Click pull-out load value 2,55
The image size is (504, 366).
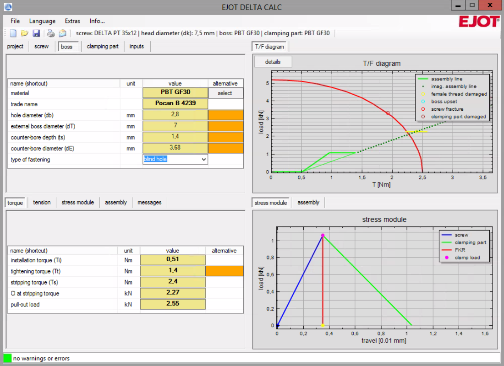click(173, 304)
